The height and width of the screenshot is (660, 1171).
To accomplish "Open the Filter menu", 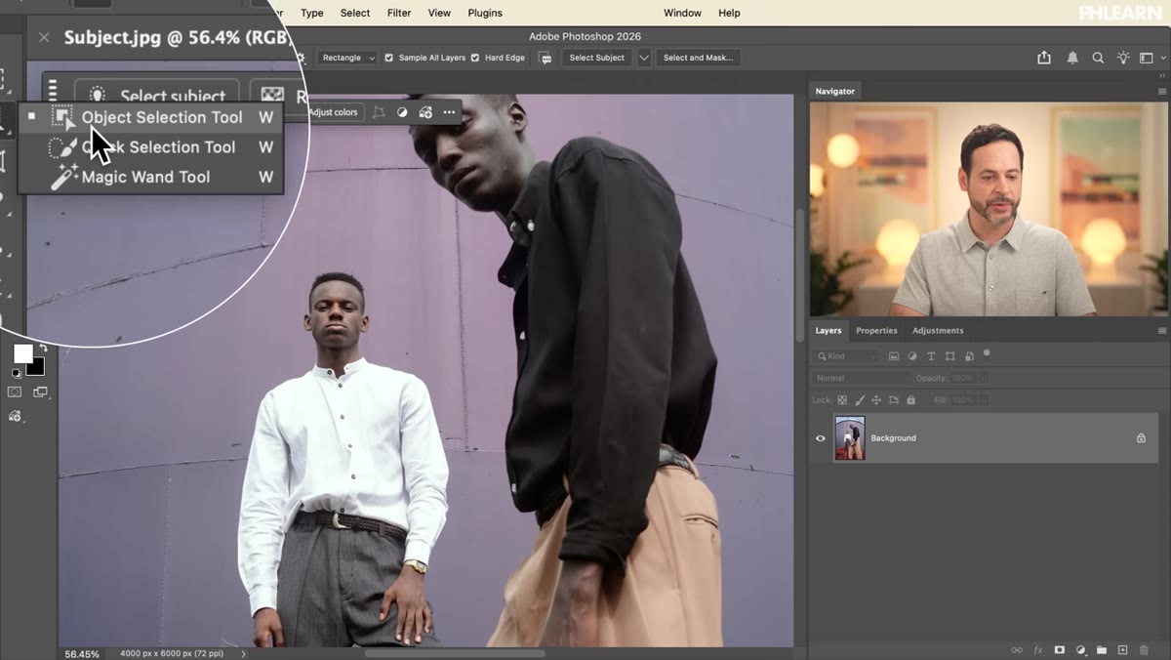I will click(399, 13).
